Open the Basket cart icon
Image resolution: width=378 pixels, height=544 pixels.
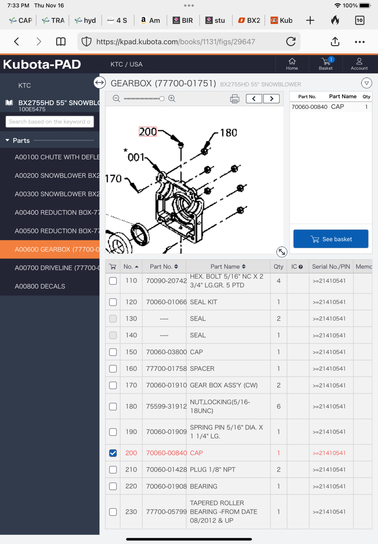pyautogui.click(x=326, y=64)
